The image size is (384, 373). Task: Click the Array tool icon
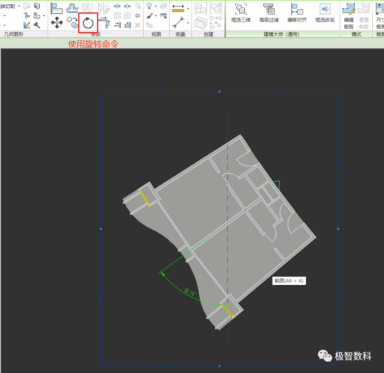[x=117, y=16]
